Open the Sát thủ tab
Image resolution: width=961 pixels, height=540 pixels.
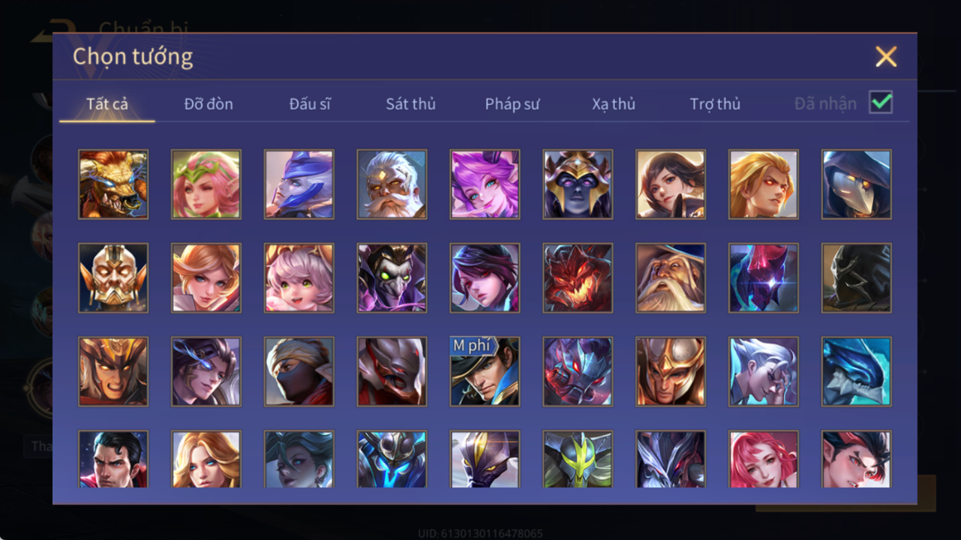[410, 104]
